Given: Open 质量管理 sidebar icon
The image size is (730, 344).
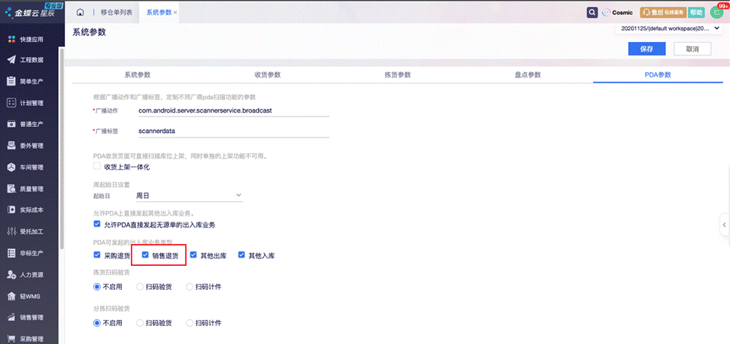Looking at the screenshot, I should click(x=11, y=189).
